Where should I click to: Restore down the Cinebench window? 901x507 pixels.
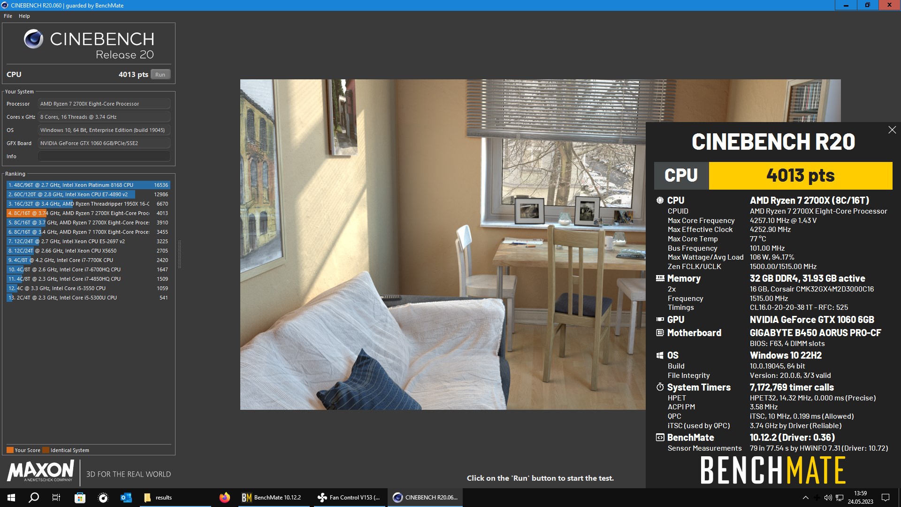pos(867,5)
